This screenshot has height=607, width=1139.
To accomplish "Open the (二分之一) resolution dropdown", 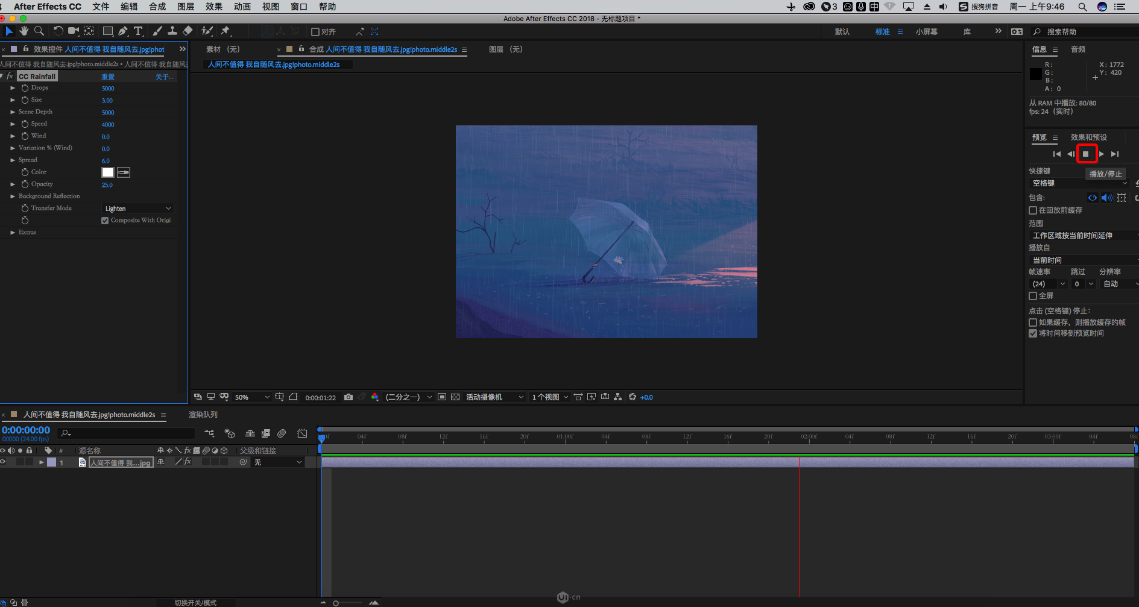I will point(409,397).
